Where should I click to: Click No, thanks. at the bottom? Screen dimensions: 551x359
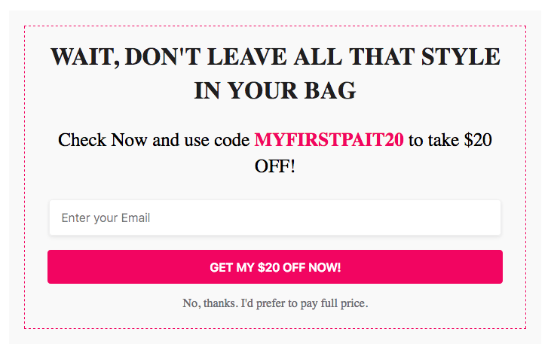pos(210,303)
